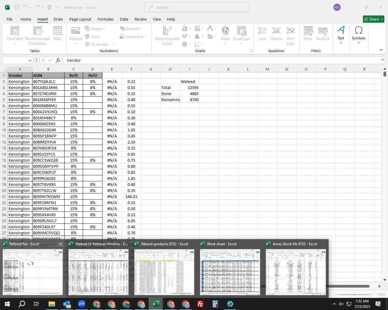The image size is (388, 310).
Task: Open the WU account avatar
Action: click(337, 7)
